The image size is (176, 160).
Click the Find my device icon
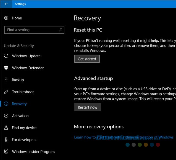coord(6,128)
